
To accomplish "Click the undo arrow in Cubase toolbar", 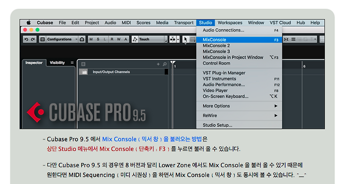I will 26,39.
